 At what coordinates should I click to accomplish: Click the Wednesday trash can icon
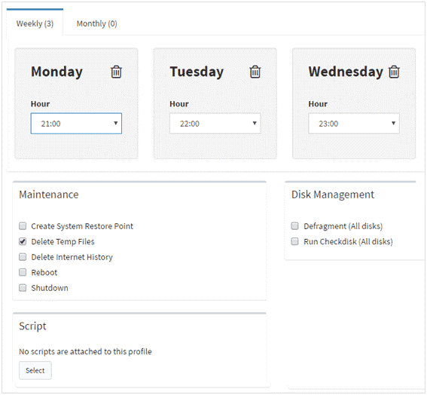click(394, 72)
